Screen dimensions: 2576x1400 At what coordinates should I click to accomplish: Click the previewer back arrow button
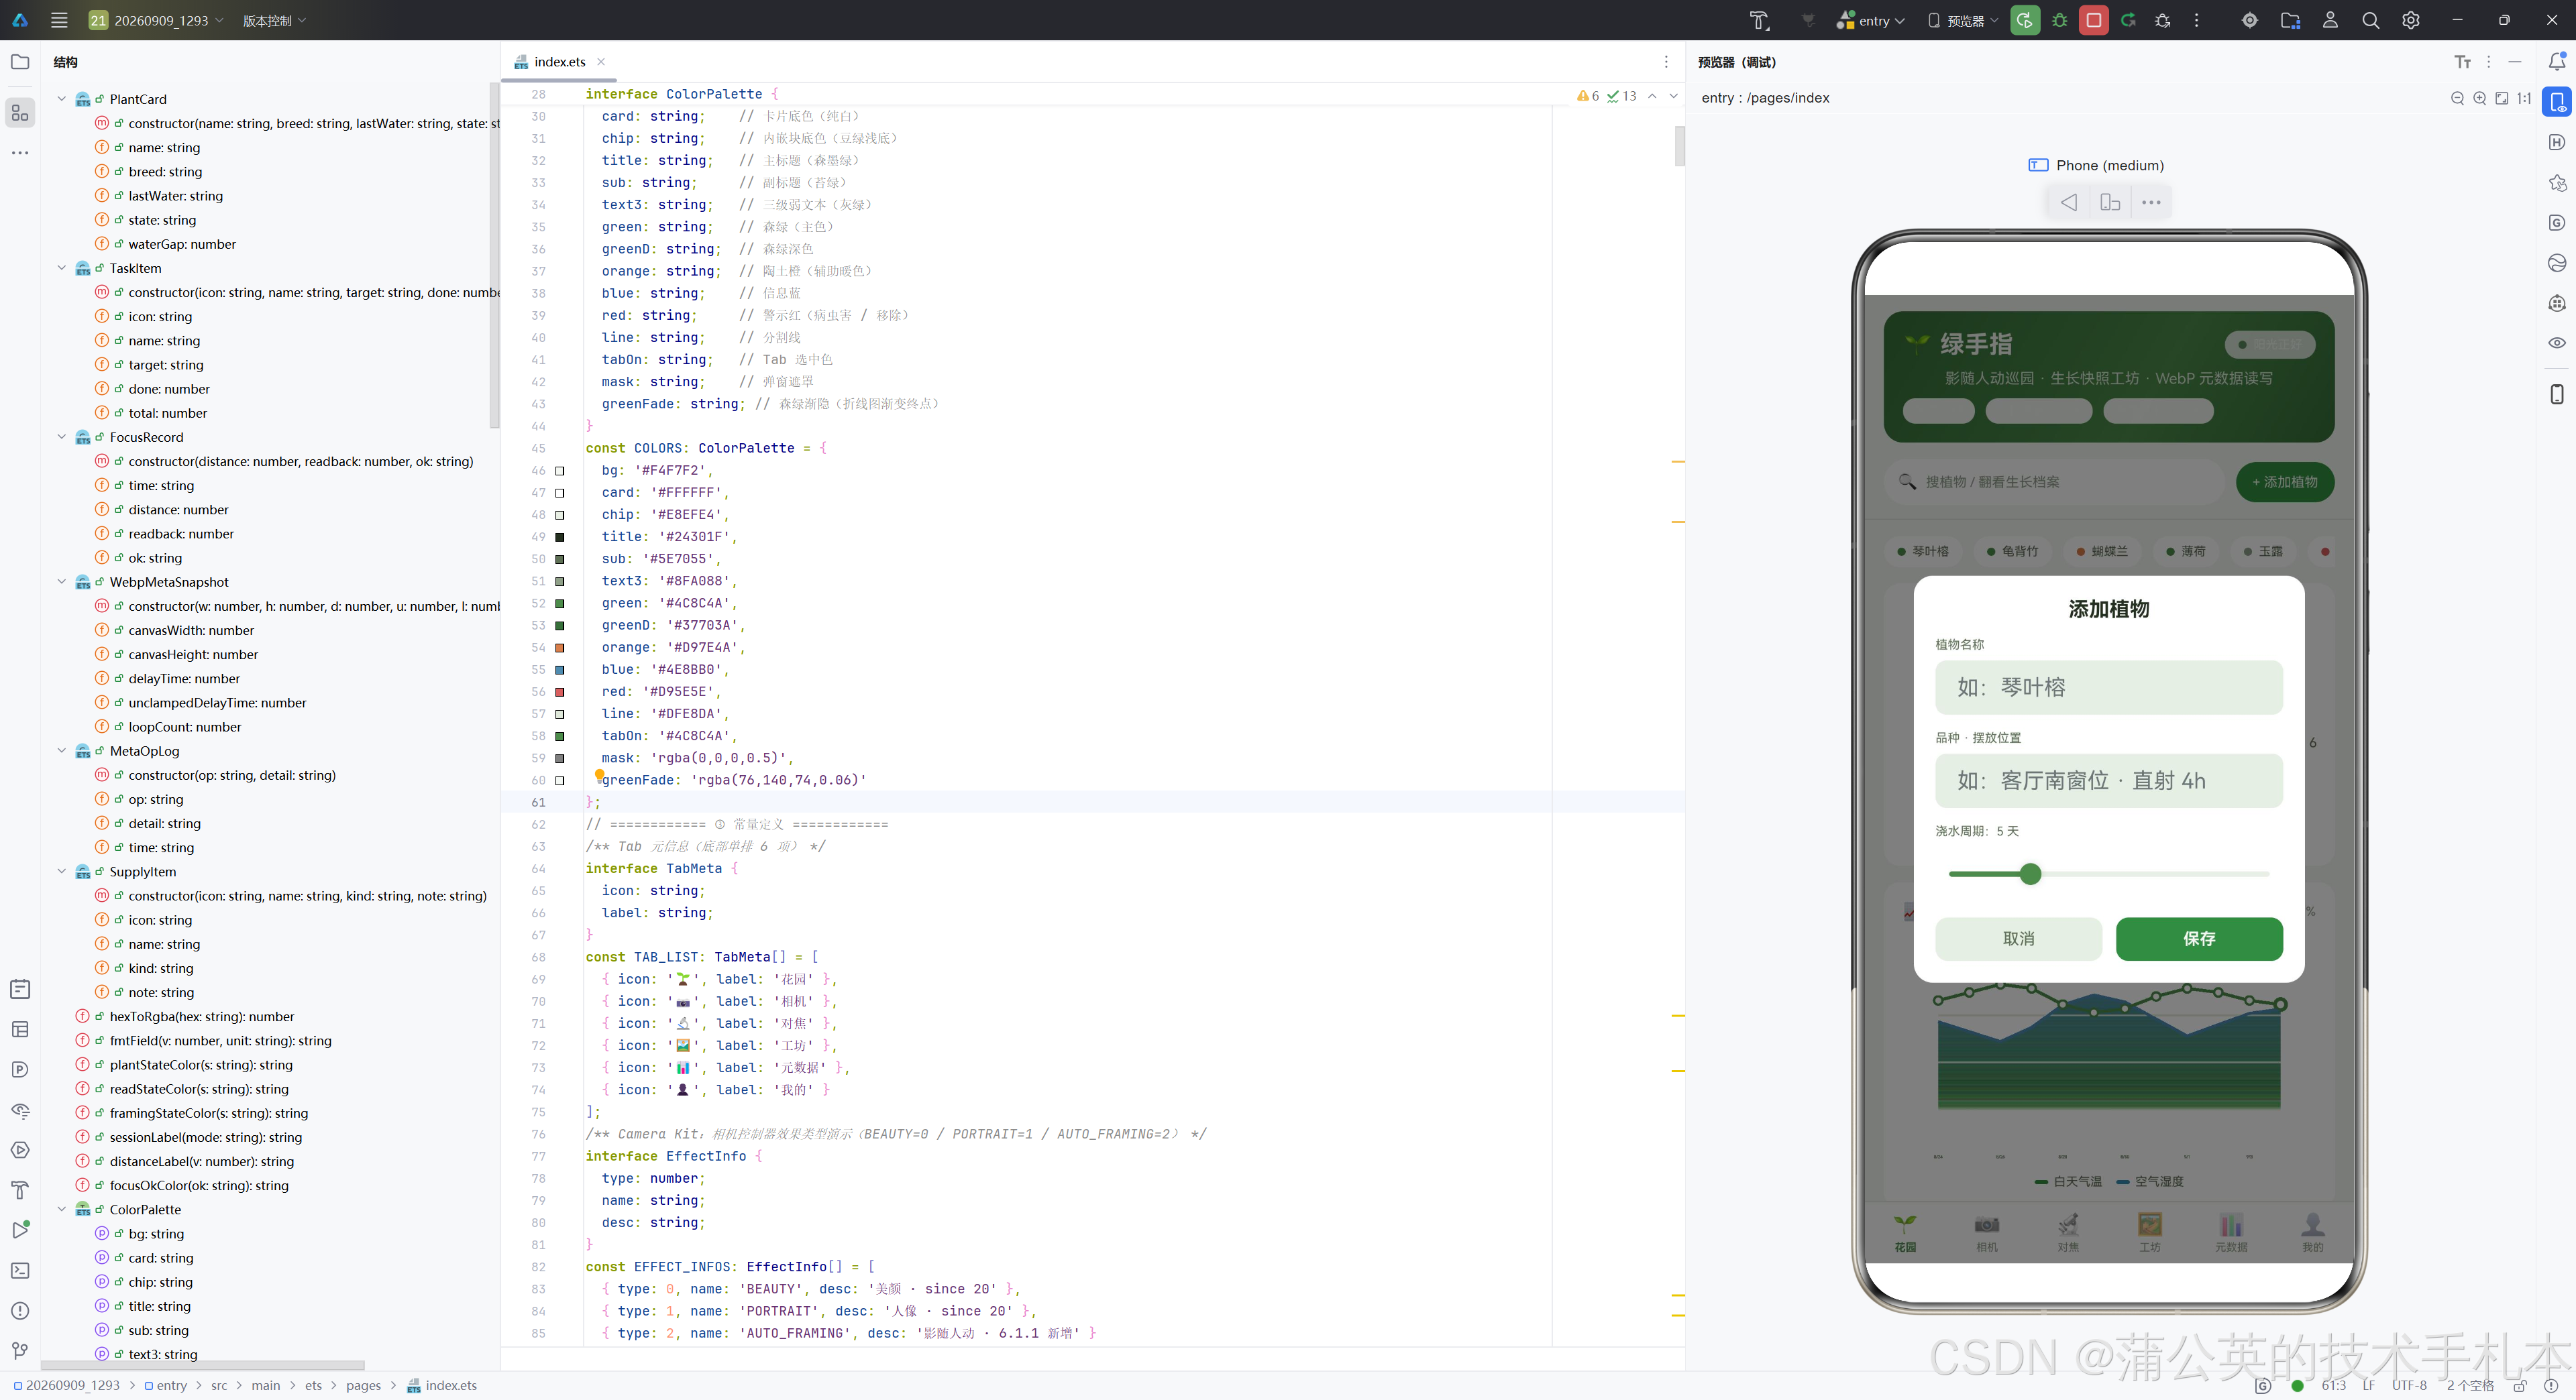coord(2068,203)
